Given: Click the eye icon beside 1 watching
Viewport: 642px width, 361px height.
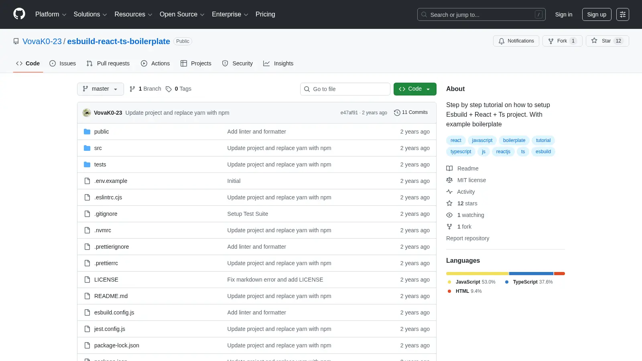Looking at the screenshot, I should pyautogui.click(x=449, y=215).
